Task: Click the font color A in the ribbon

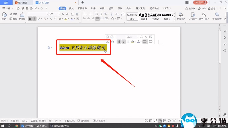Action: coord(72,19)
